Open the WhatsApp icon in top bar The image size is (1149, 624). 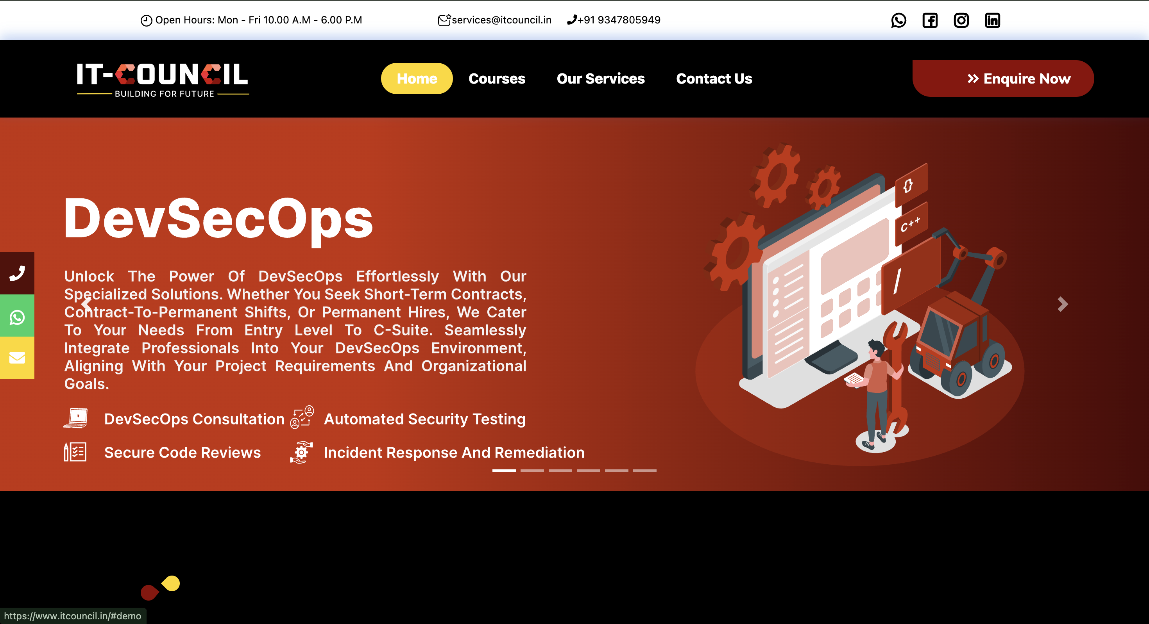pyautogui.click(x=898, y=21)
